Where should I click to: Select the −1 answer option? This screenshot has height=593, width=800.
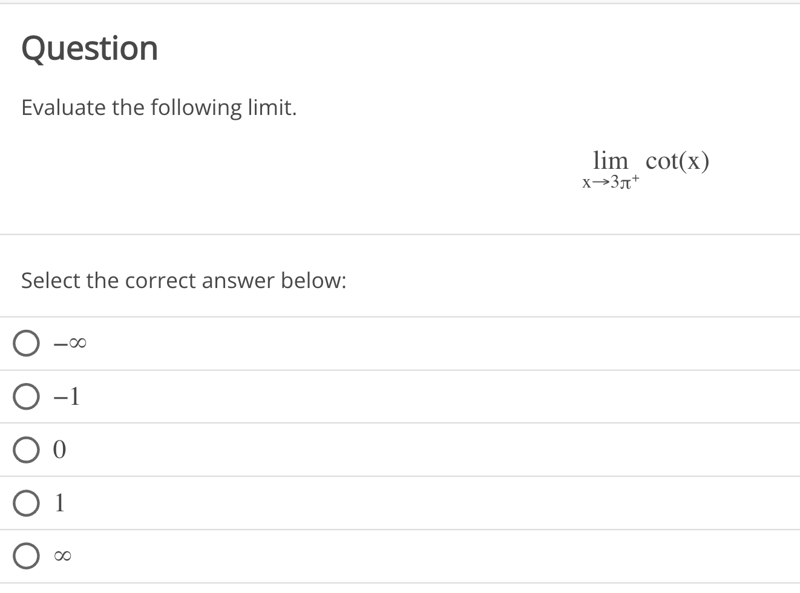pyautogui.click(x=26, y=396)
